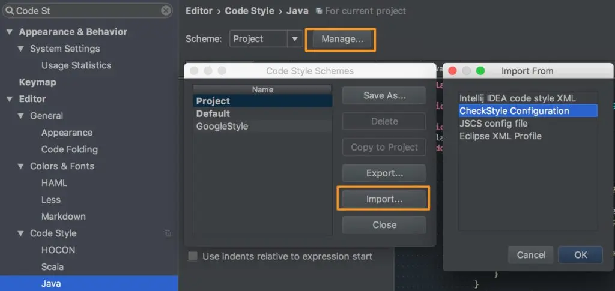615x291 pixels.
Task: Open the Keymap settings page
Action: click(38, 82)
